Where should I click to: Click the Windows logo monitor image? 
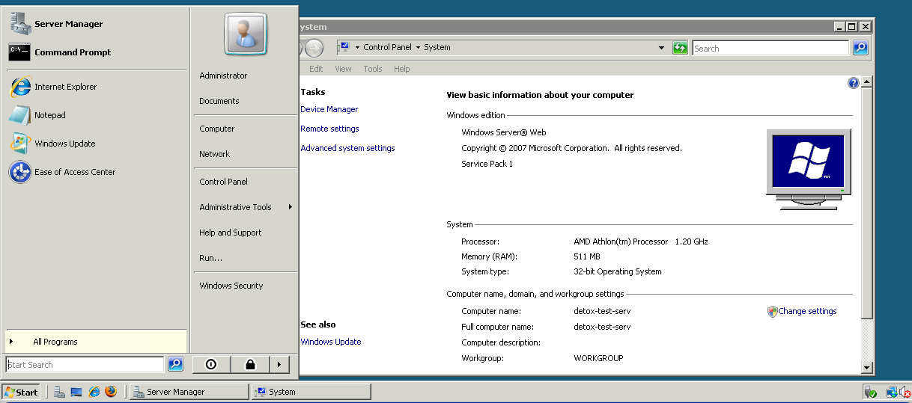click(809, 169)
